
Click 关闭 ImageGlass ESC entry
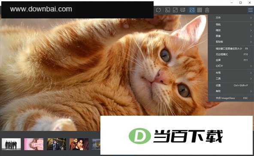click(231, 98)
